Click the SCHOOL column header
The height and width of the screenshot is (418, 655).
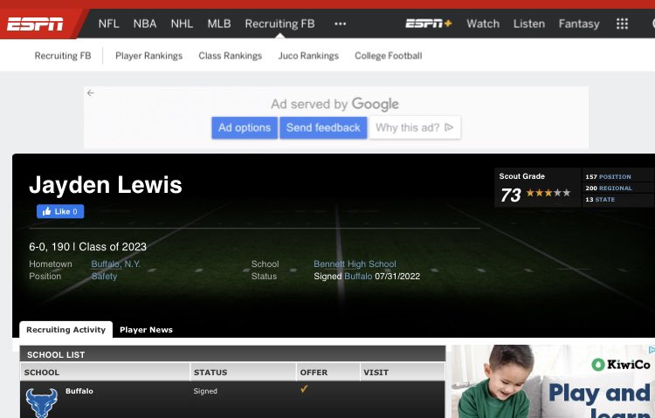105,372
